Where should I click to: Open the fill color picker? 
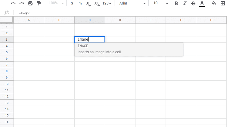214,3
